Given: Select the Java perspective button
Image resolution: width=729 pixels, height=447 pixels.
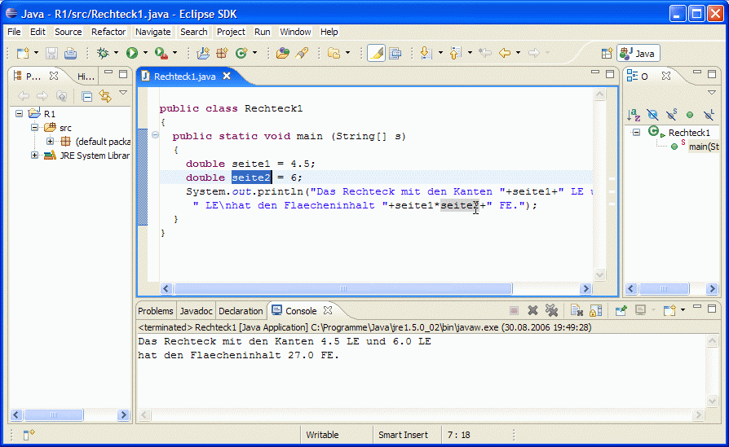Looking at the screenshot, I should click(x=638, y=53).
